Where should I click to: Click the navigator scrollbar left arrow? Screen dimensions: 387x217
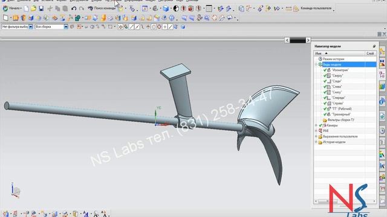tap(316, 201)
